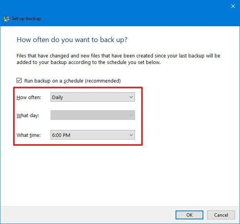The height and width of the screenshot is (224, 240).
Task: Click the "What time:" field label
Action: (x=29, y=135)
